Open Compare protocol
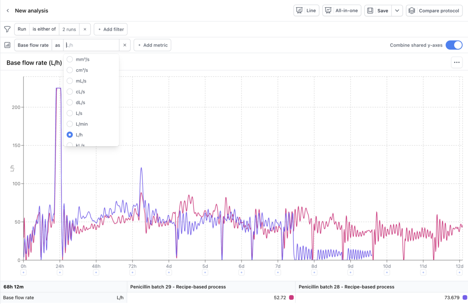The height and width of the screenshot is (304, 468). 434,10
